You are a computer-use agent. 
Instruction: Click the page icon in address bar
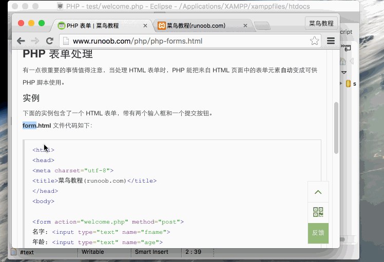(66, 41)
